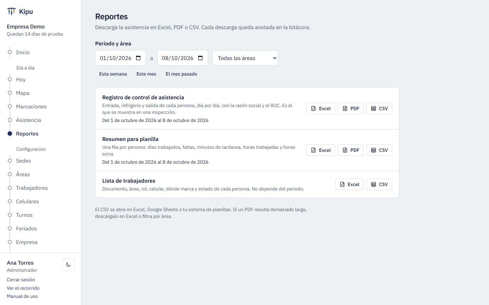Click the Quedan 14 días de prueba notice

pyautogui.click(x=35, y=34)
